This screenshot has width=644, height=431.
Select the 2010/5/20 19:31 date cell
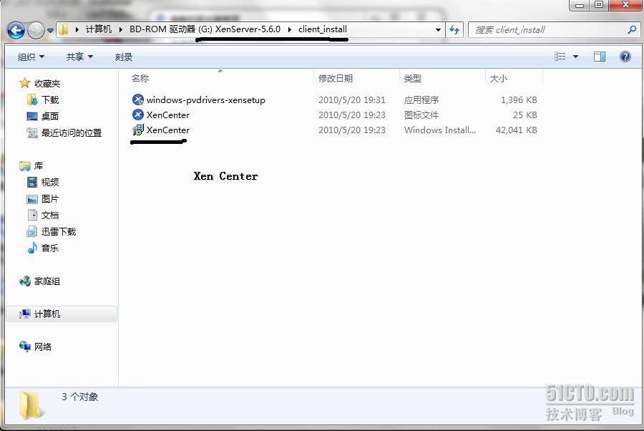coord(352,100)
